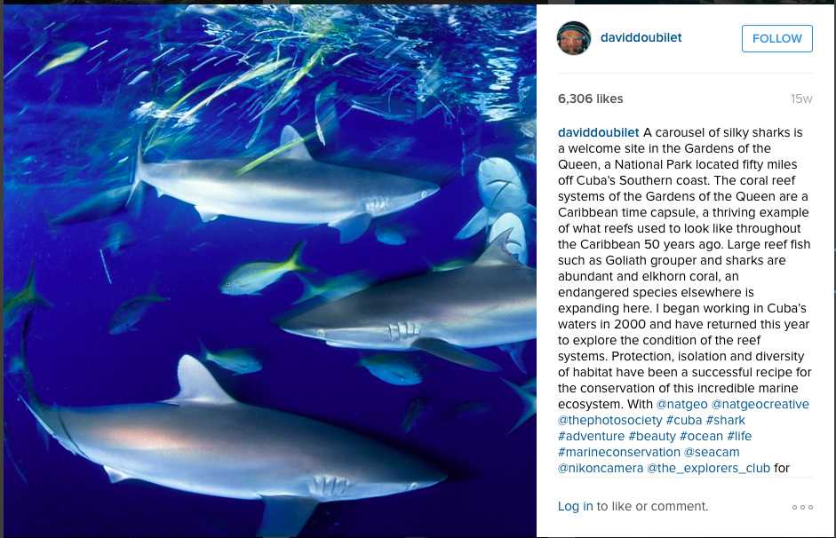Select the #shark hashtag
Image resolution: width=836 pixels, height=538 pixels.
pyautogui.click(x=726, y=420)
